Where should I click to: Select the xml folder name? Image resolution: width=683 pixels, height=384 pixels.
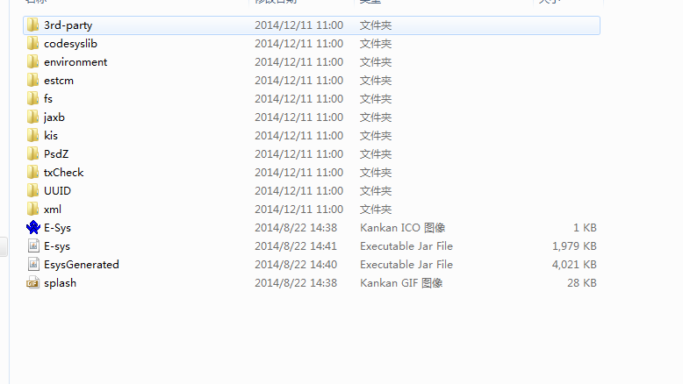coord(53,210)
